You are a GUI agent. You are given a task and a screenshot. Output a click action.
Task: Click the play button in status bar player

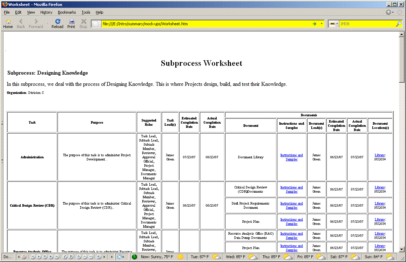tap(39, 257)
